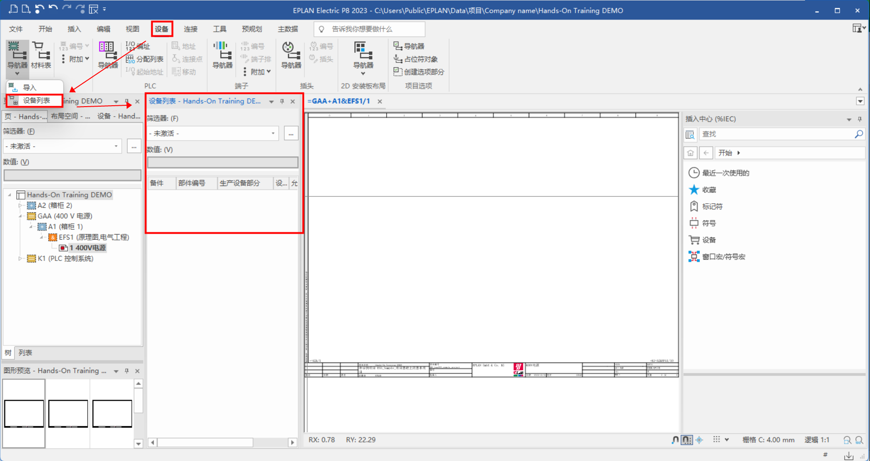Click PLC I/O 编址 addressing tool

pos(138,46)
